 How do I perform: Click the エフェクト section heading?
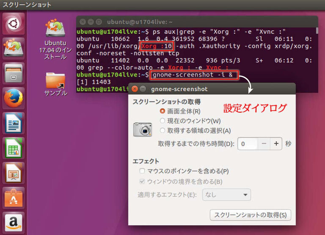pos(146,161)
